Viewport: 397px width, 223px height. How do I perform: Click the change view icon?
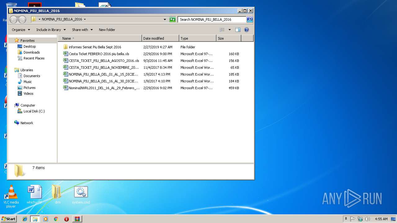222,30
